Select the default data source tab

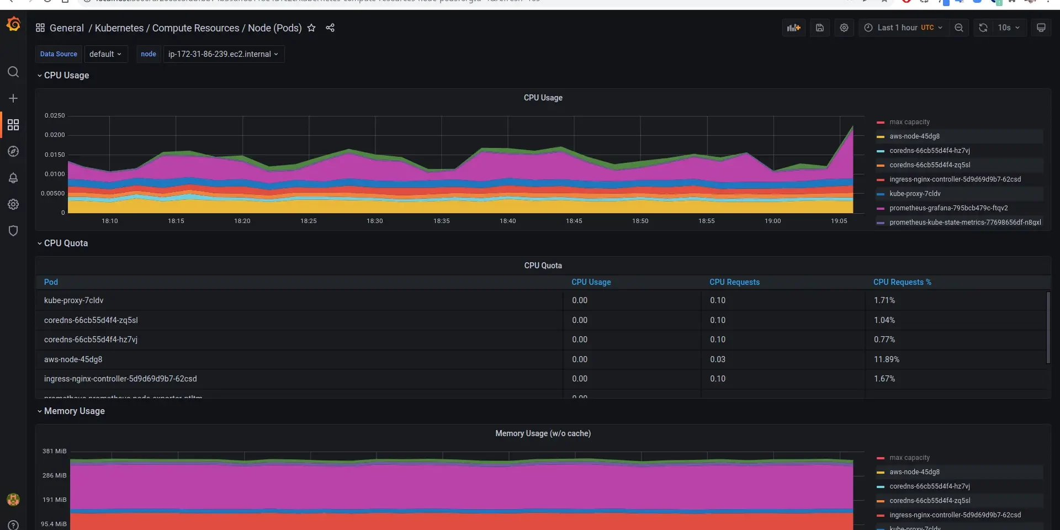(106, 54)
